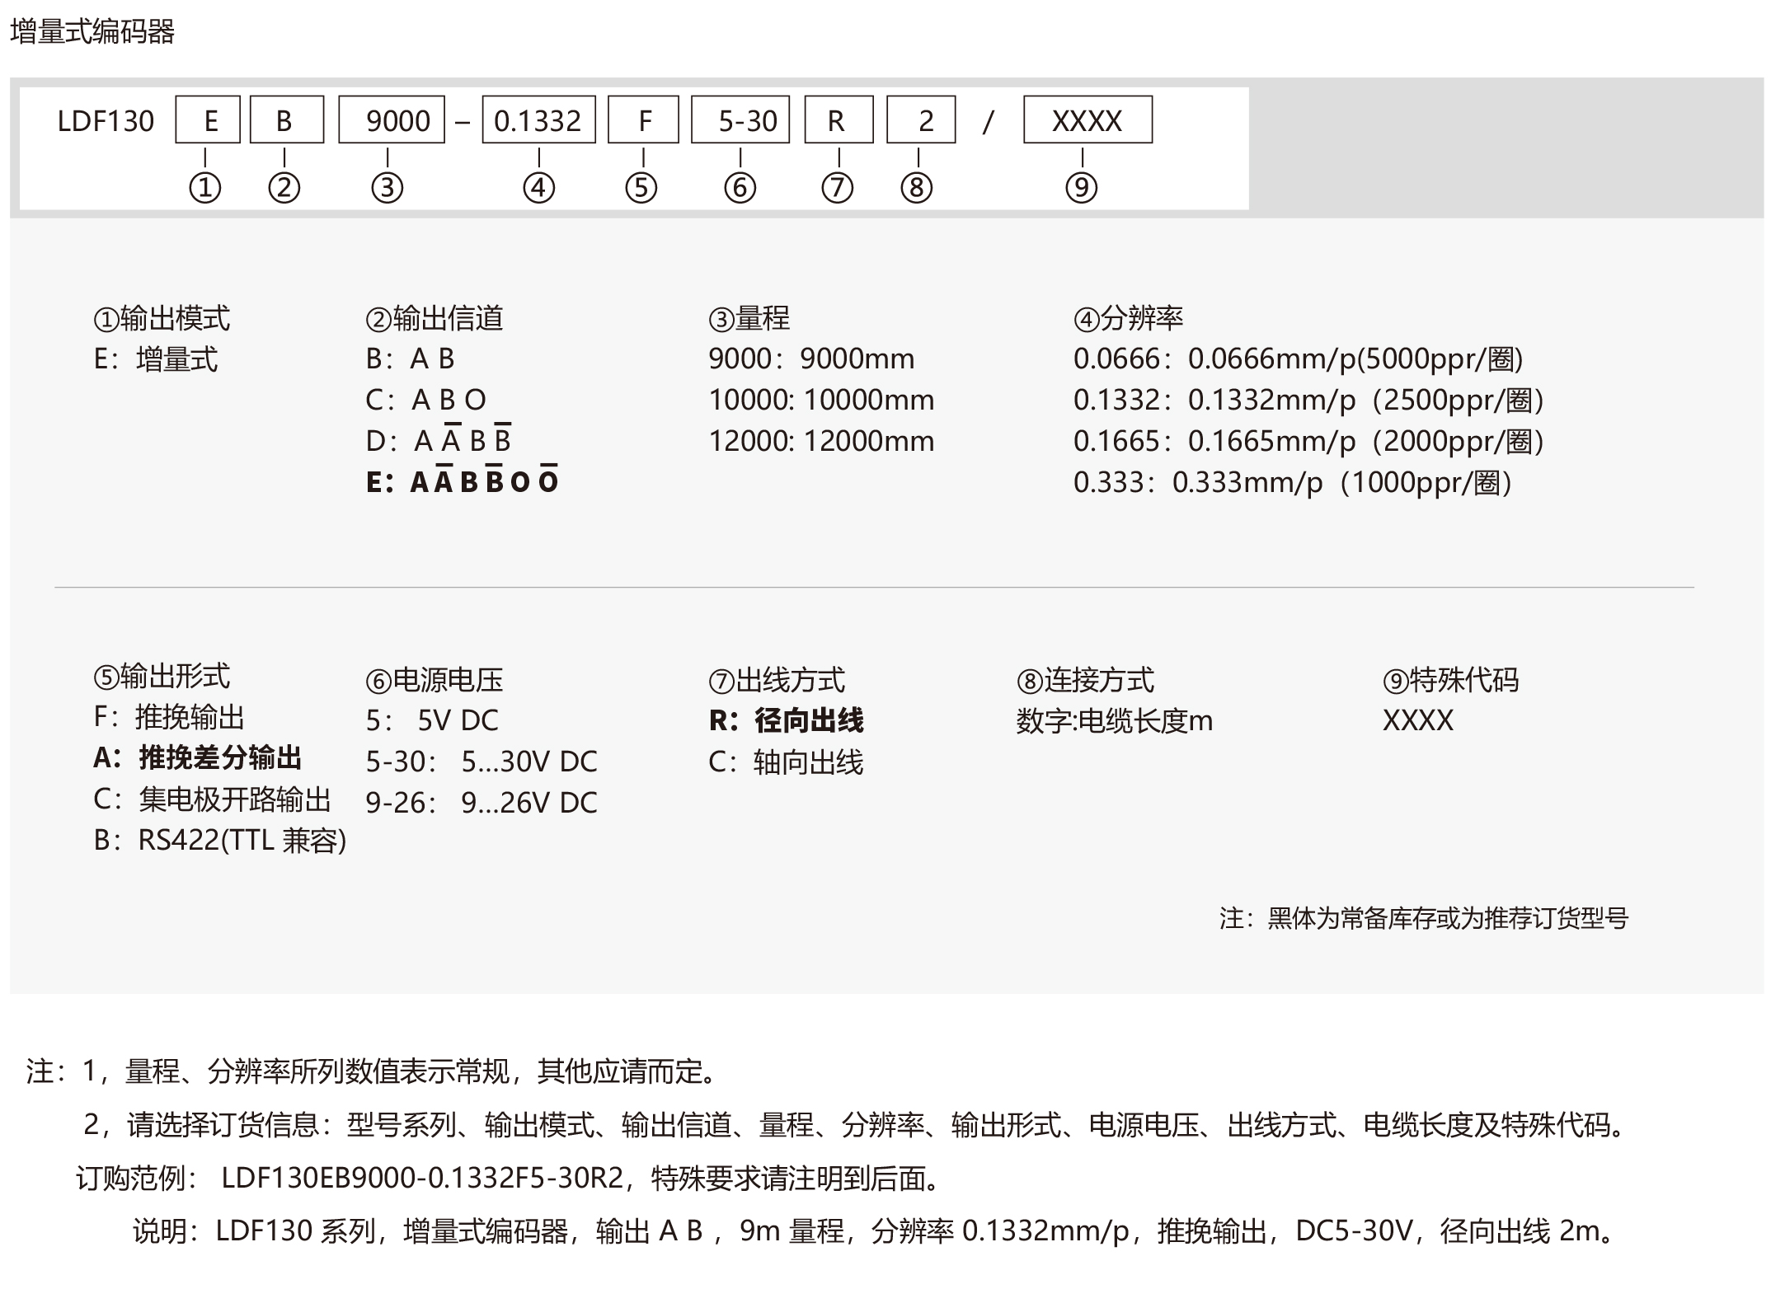Viewport: 1771px width, 1289px height.
Task: Click the 12000: 12000mm range option
Action: tap(821, 441)
